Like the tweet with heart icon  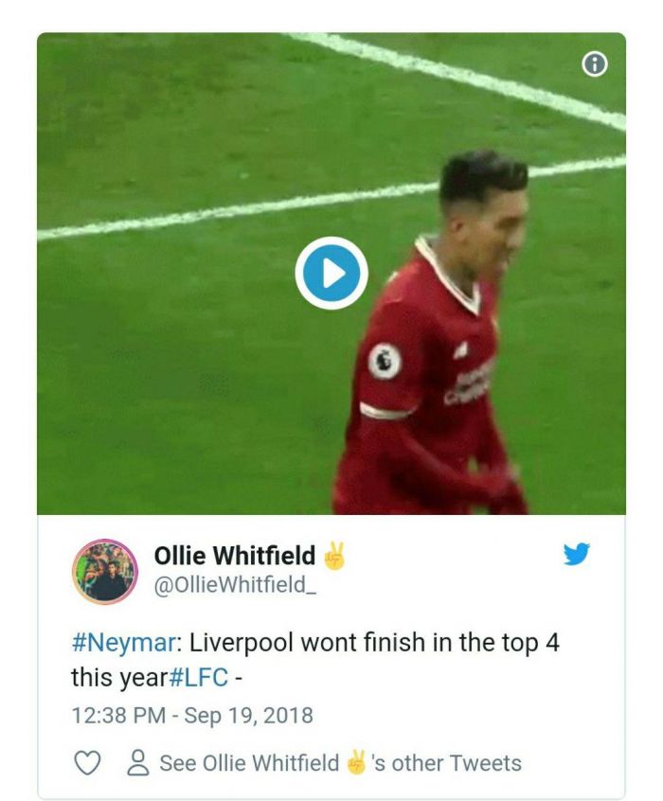[87, 763]
